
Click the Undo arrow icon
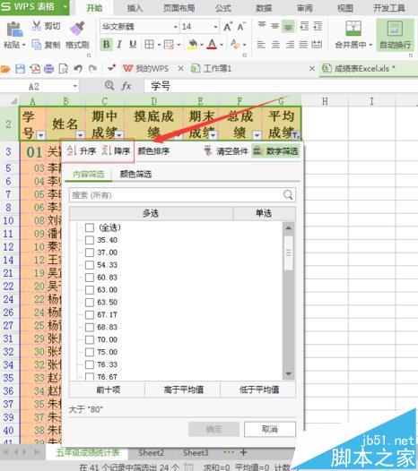(78, 69)
